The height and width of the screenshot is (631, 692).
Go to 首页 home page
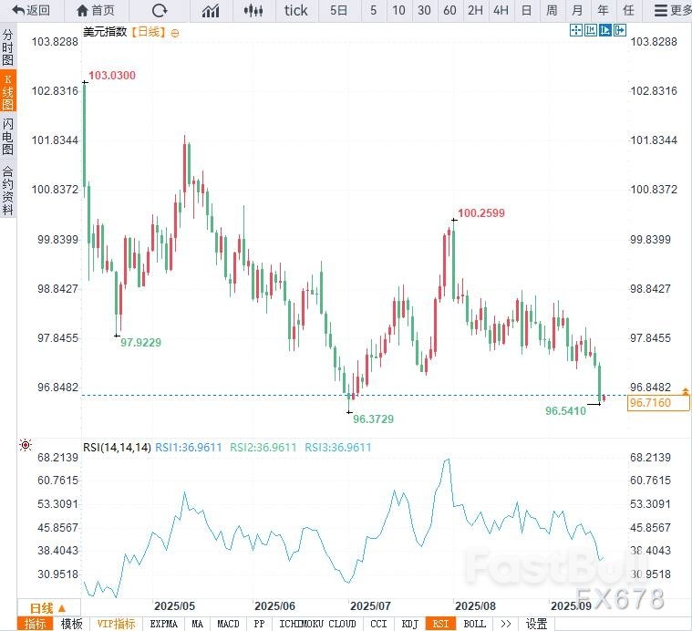click(x=97, y=11)
